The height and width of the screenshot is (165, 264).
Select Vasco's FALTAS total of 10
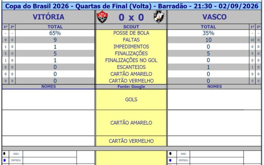click(208, 40)
